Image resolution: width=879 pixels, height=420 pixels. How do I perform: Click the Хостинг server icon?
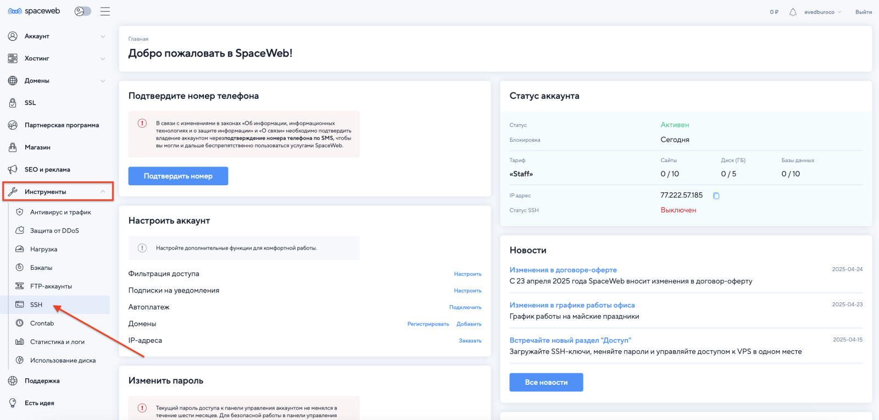click(x=13, y=58)
